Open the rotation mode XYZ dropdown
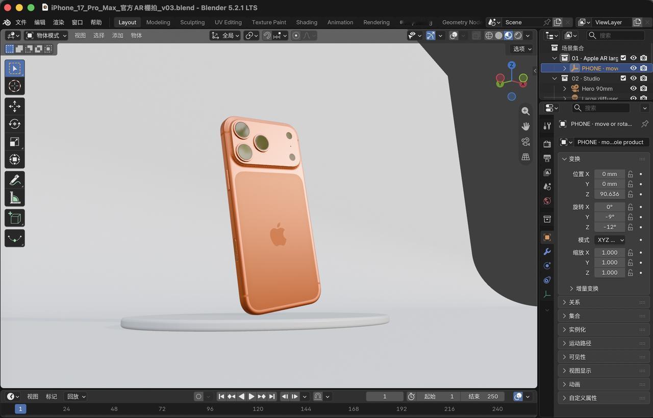Viewport: 653px width, 418px height. tap(610, 240)
